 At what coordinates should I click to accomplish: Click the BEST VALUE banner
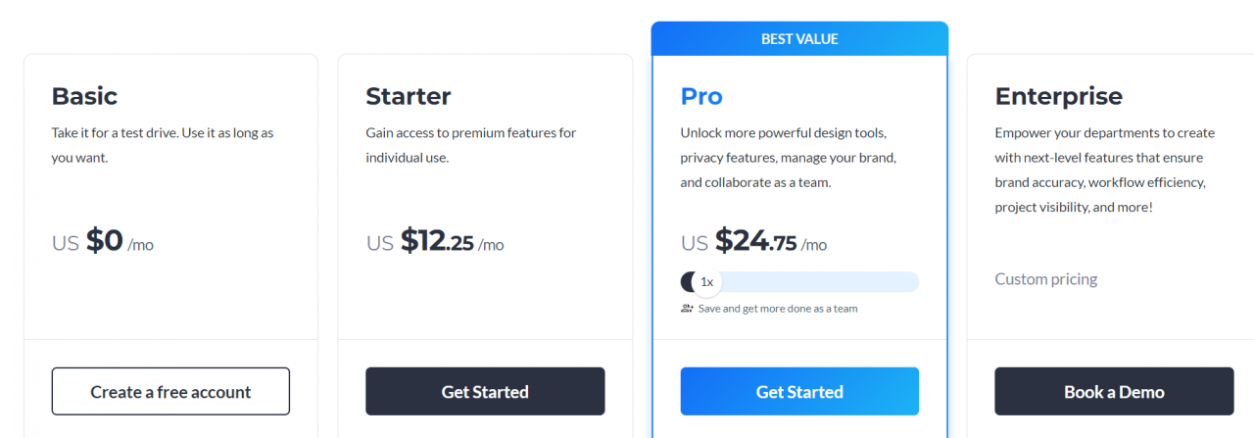point(799,39)
